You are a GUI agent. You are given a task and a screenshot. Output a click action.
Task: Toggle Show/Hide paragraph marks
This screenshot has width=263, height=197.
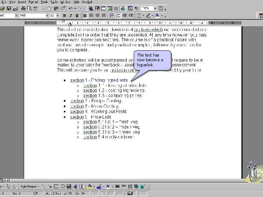136,8
